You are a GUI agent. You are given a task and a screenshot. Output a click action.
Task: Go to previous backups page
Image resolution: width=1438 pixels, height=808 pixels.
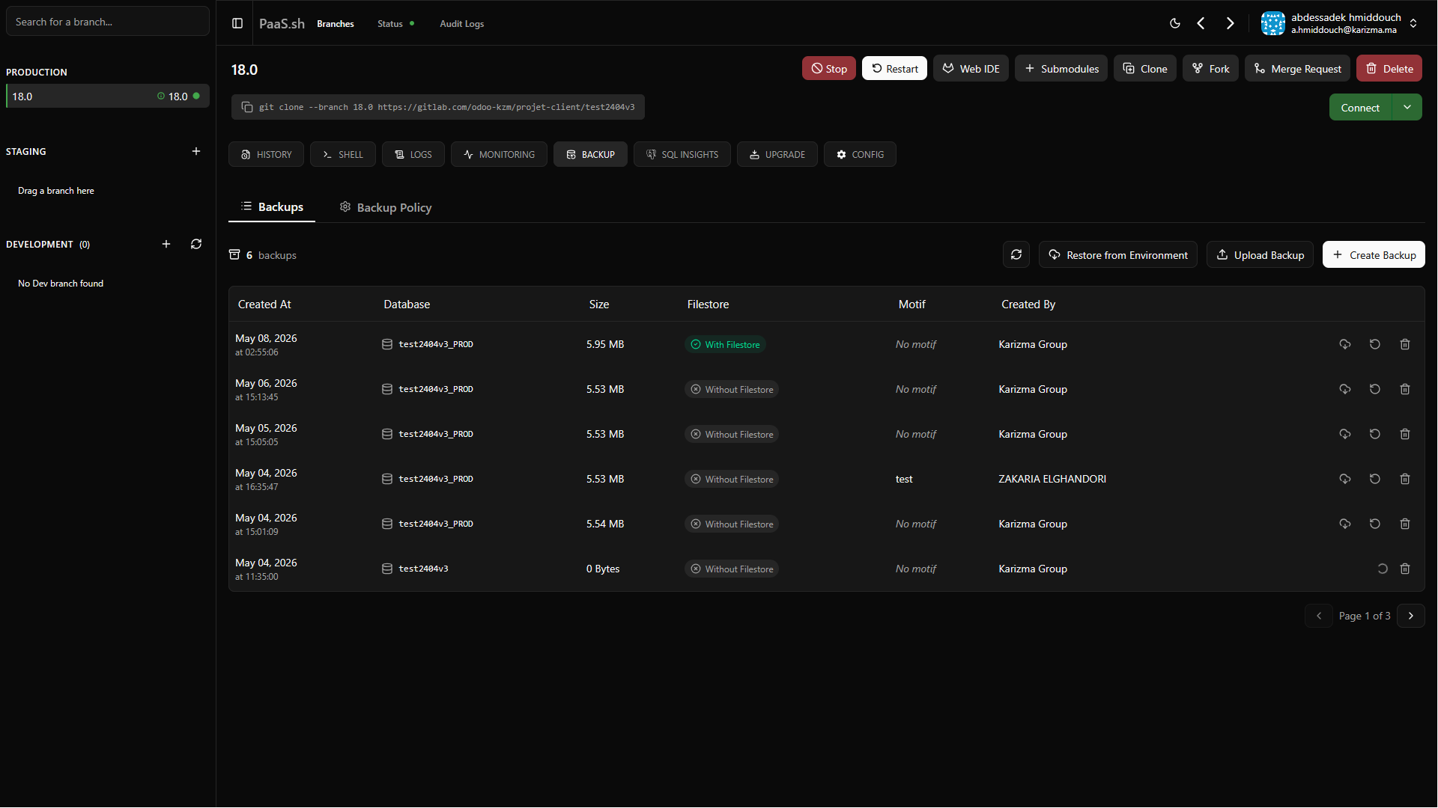1319,616
